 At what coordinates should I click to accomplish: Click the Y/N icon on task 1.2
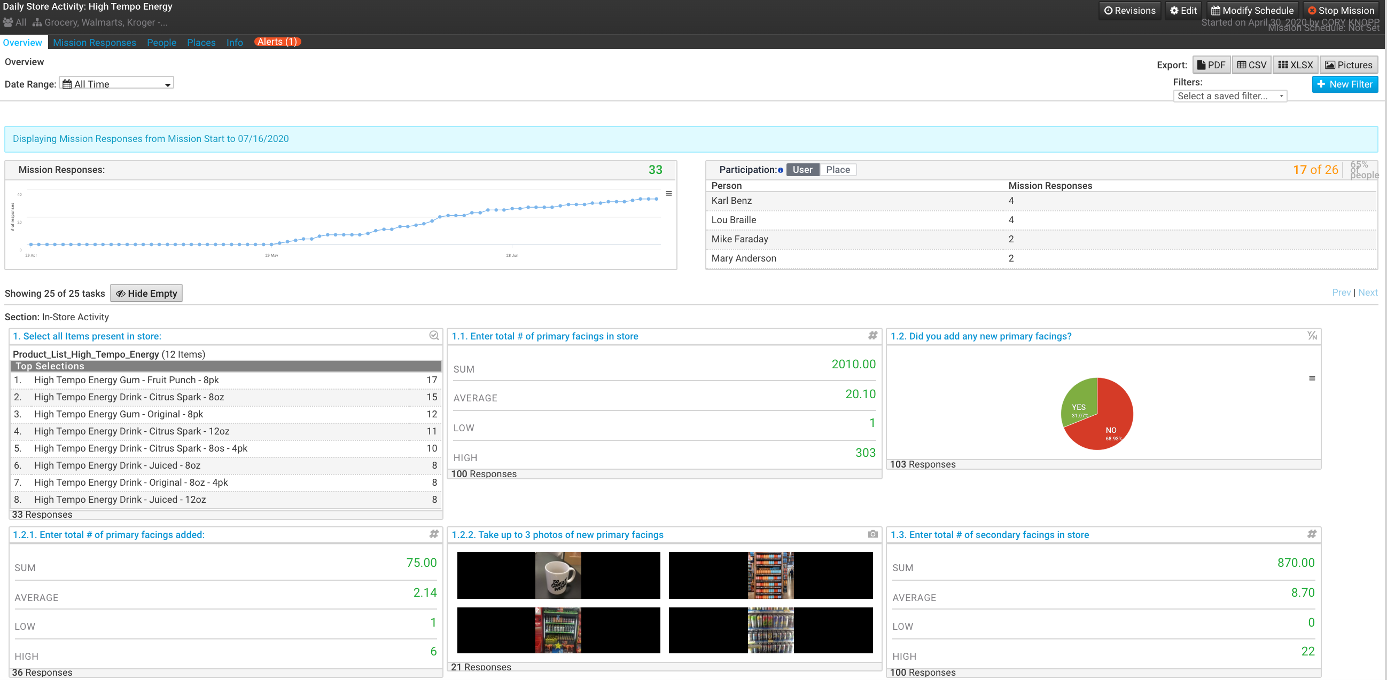coord(1312,335)
